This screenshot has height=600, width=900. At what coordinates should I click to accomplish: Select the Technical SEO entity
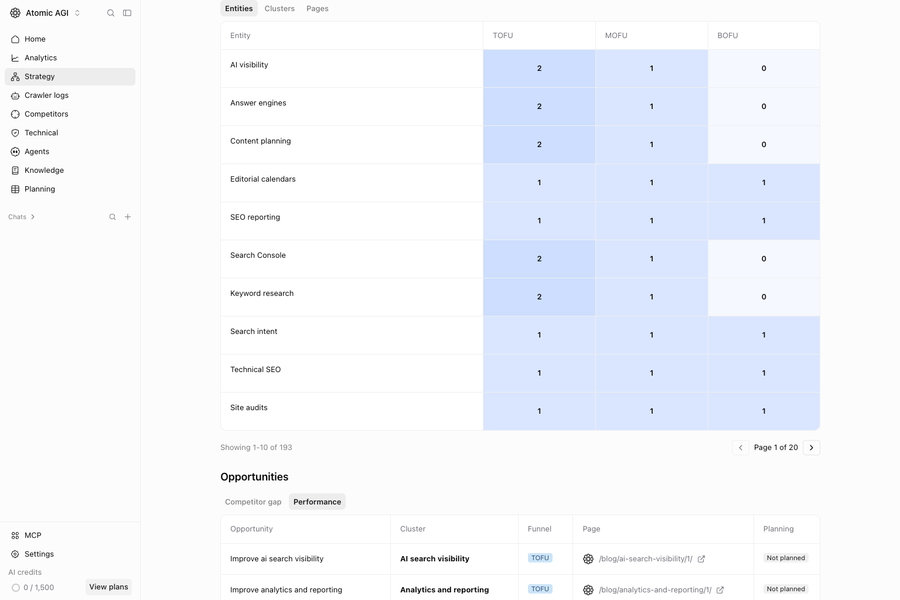pyautogui.click(x=255, y=370)
